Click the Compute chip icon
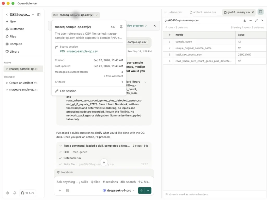267x200 pixels. [7, 44]
